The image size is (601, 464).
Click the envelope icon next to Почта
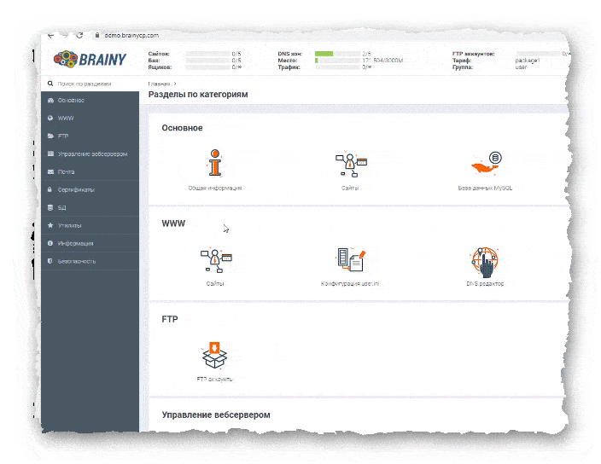[50, 172]
